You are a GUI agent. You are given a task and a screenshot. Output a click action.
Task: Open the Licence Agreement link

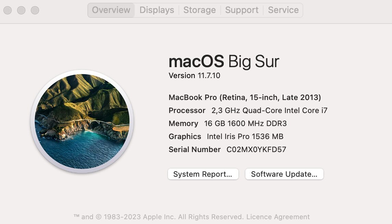pos(278,217)
